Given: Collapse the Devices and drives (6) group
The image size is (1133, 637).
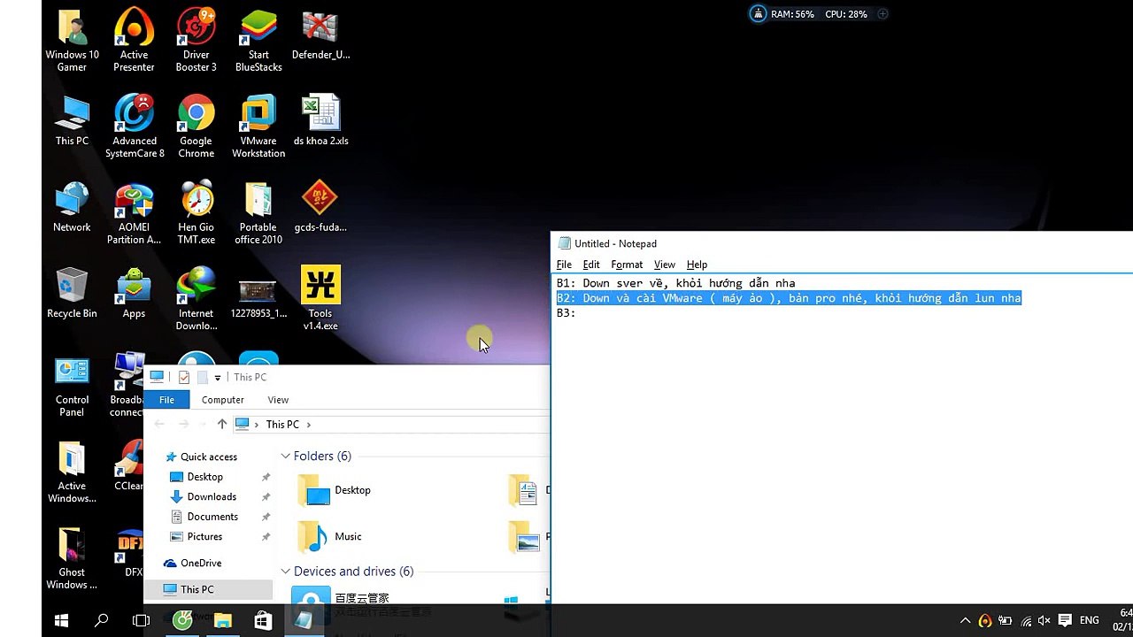Looking at the screenshot, I should [286, 572].
